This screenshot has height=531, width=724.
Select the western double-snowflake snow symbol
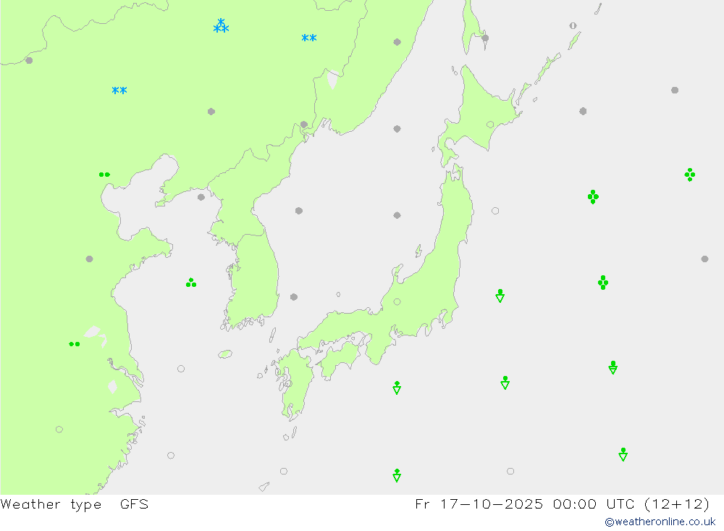[x=119, y=90]
